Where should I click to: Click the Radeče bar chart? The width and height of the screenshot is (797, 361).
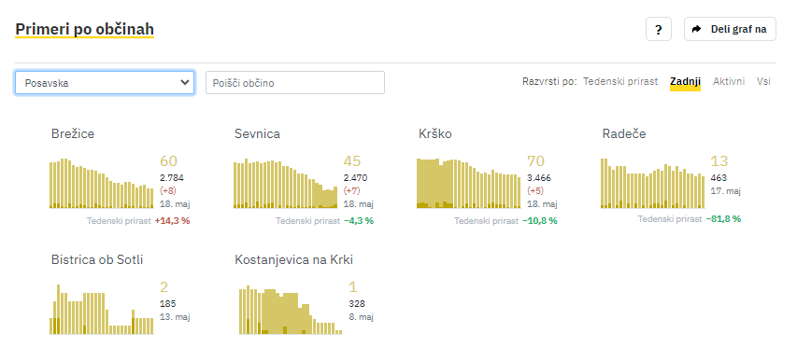tap(653, 183)
